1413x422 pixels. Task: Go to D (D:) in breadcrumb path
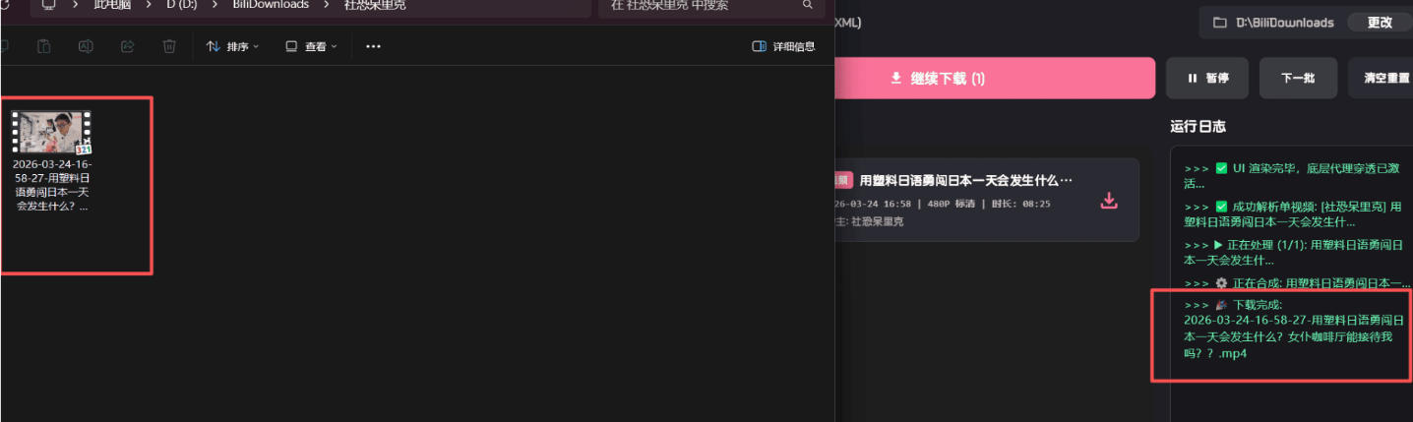point(183,5)
